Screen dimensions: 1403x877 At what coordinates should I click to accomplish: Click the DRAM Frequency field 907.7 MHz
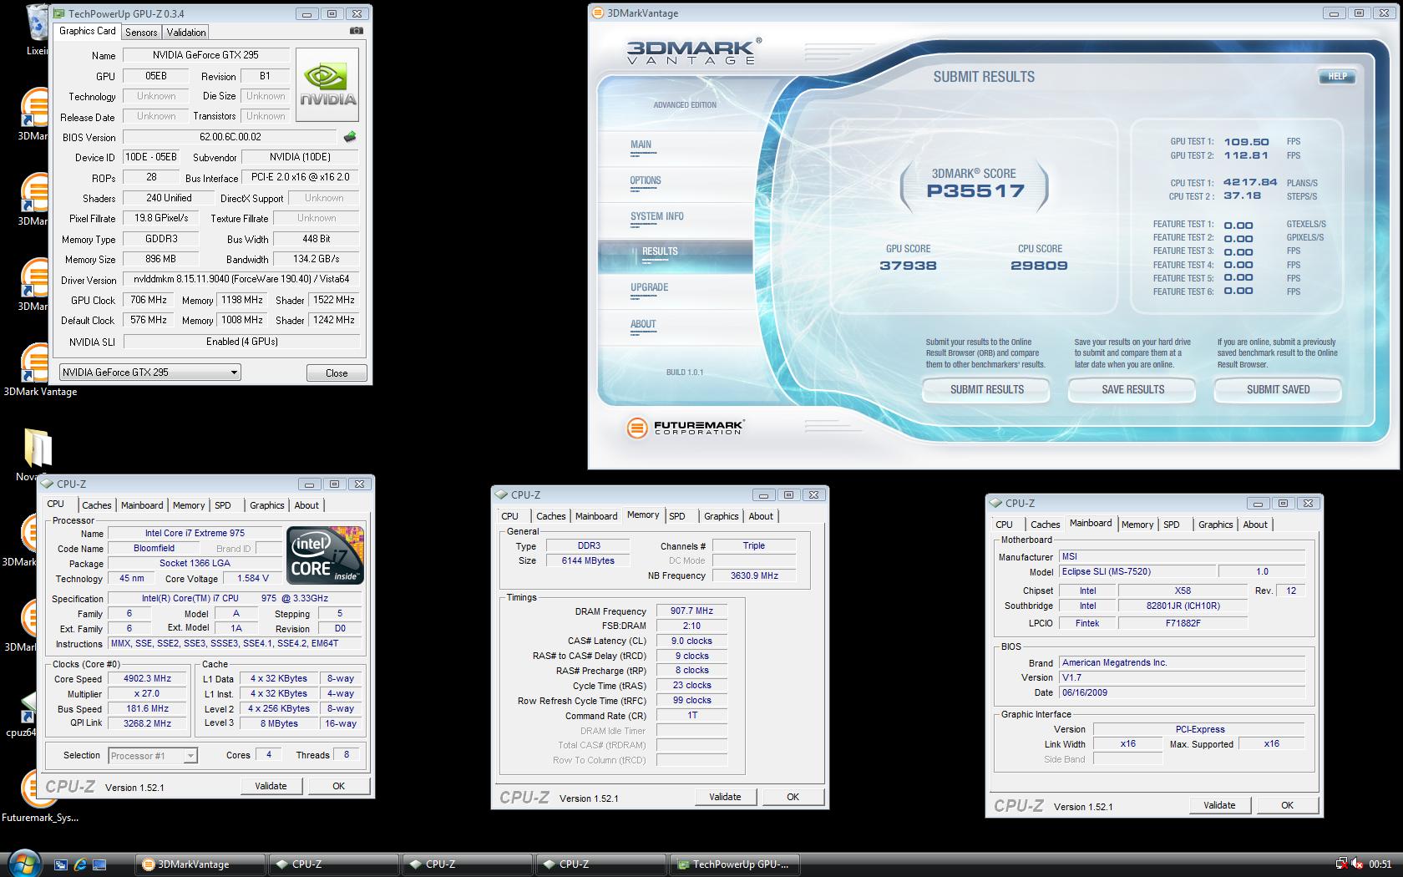pyautogui.click(x=691, y=611)
